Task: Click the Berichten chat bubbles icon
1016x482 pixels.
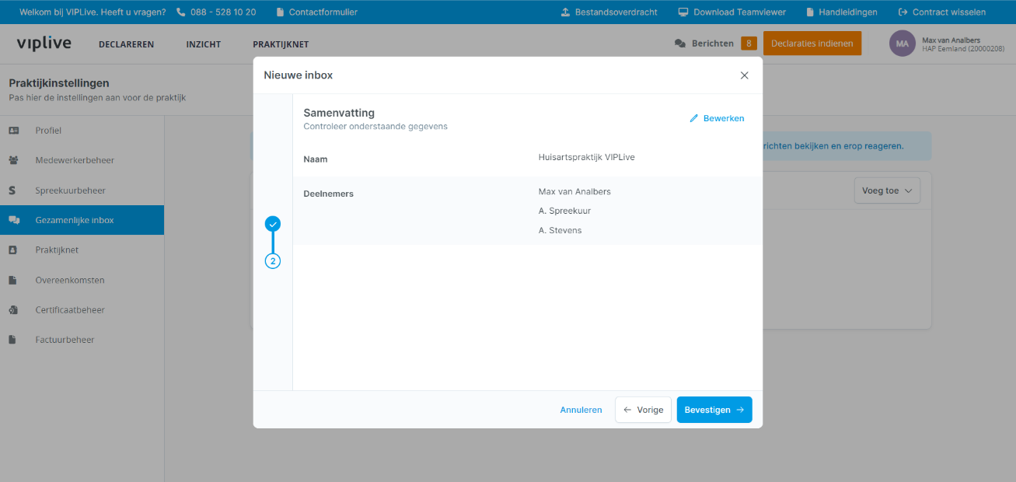Action: [680, 44]
